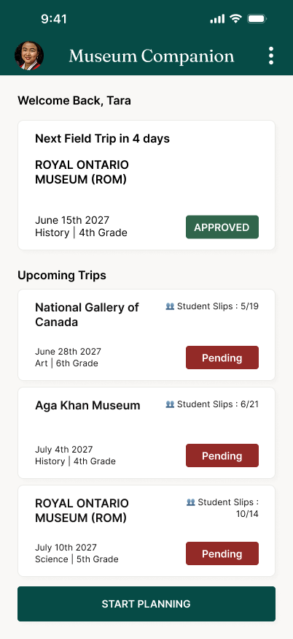Tap Tara's profile avatar
The height and width of the screenshot is (639, 293).
[29, 56]
